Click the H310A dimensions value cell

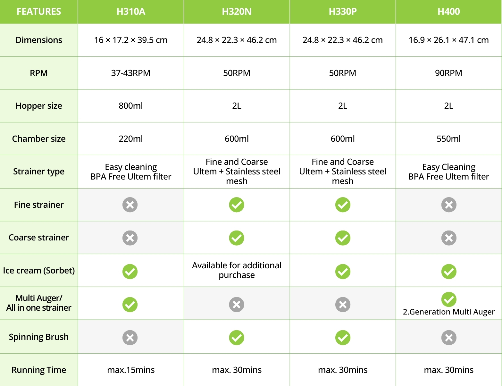pos(131,40)
